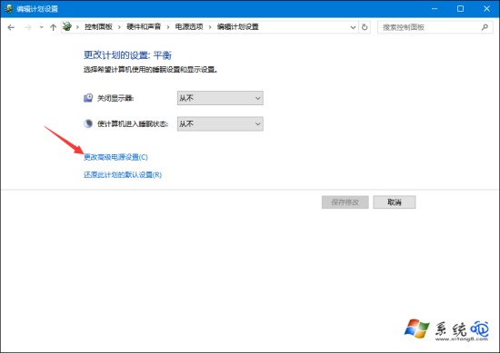Image resolution: width=500 pixels, height=353 pixels.
Task: Navigate to 电源选项 breadcrumb
Action: (x=189, y=27)
